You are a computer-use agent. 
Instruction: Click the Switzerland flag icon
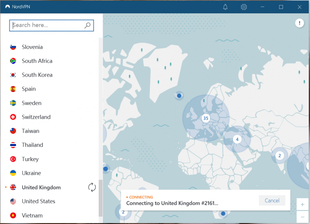(13, 117)
